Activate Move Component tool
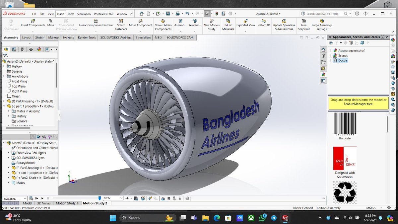 [x=140, y=23]
